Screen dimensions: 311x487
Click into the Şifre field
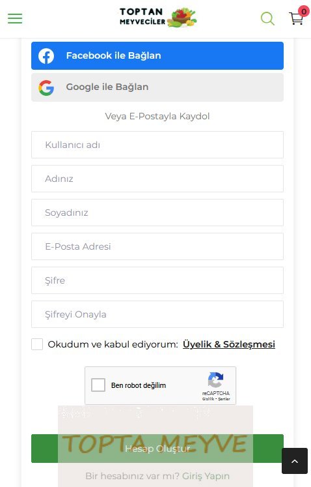[x=157, y=280]
